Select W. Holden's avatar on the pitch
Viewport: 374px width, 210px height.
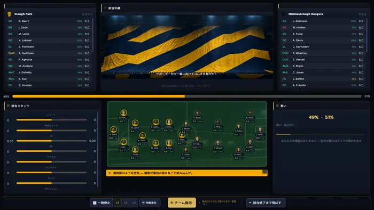pos(250,113)
